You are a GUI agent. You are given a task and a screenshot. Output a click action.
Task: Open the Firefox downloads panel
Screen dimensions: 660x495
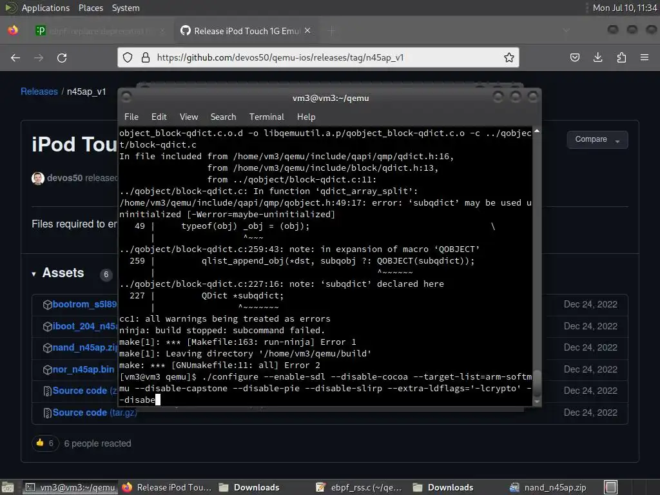tap(597, 57)
